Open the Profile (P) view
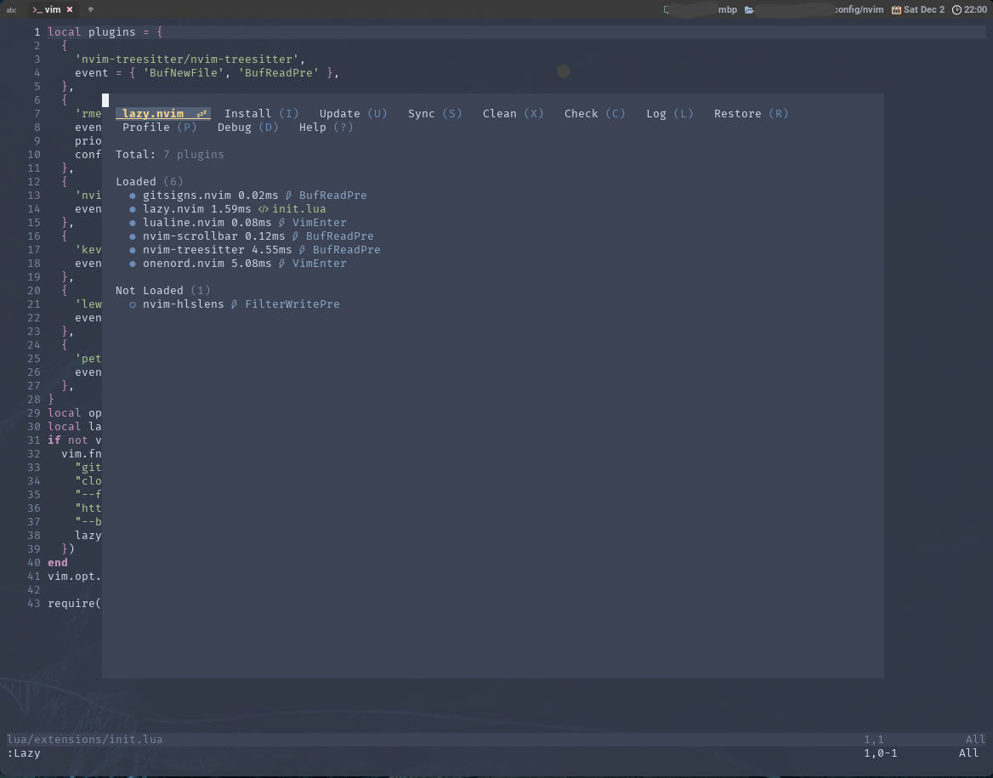 (160, 128)
